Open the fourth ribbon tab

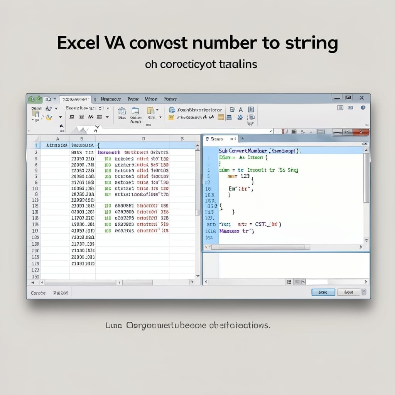click(151, 99)
